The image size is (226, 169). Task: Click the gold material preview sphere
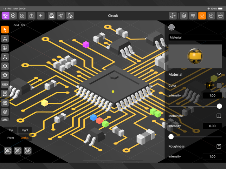point(195,56)
